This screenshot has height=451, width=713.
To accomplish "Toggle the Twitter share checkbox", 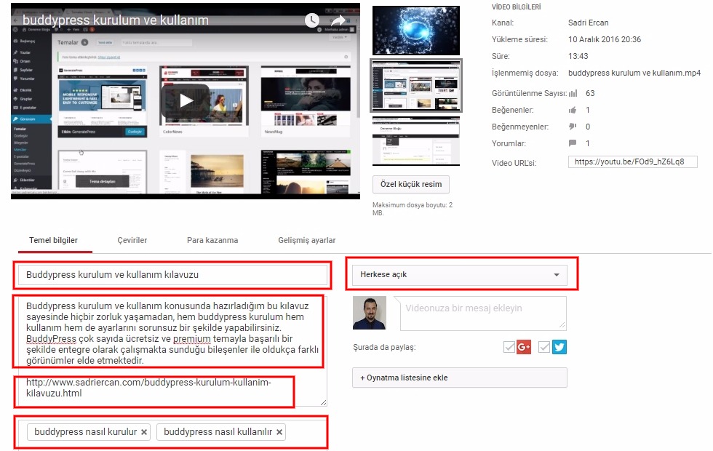I will 544,348.
